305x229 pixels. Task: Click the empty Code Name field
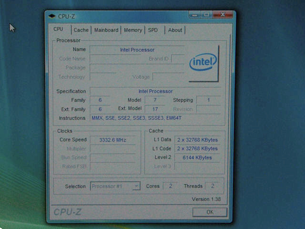point(115,59)
